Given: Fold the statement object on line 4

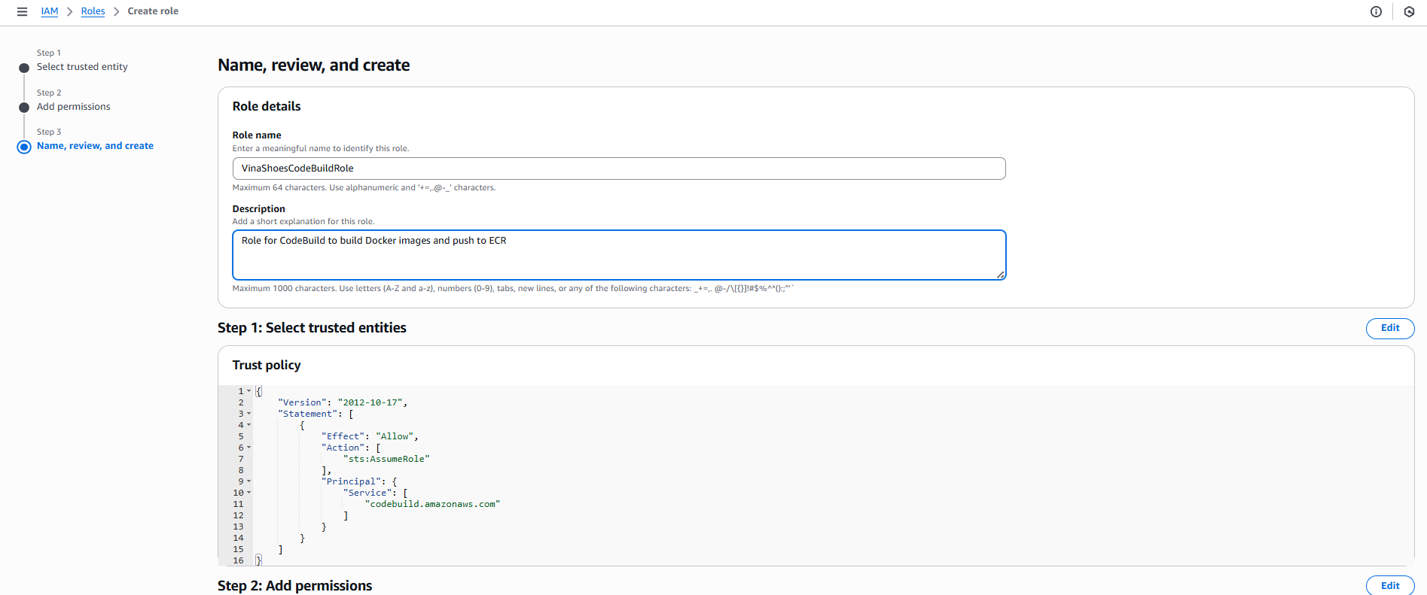Looking at the screenshot, I should 249,425.
